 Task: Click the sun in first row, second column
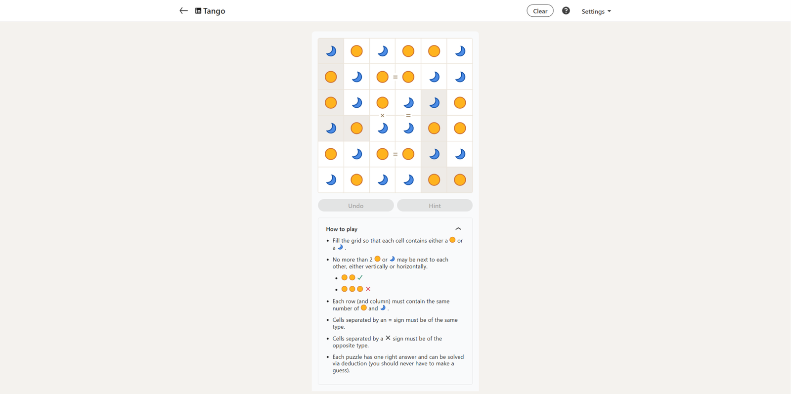tap(356, 51)
